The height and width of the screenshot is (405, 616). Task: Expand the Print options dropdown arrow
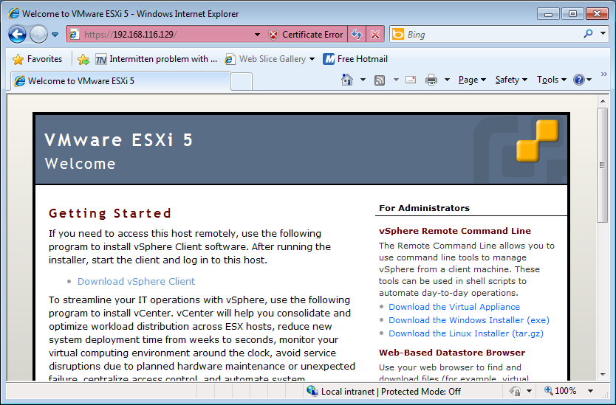point(447,80)
